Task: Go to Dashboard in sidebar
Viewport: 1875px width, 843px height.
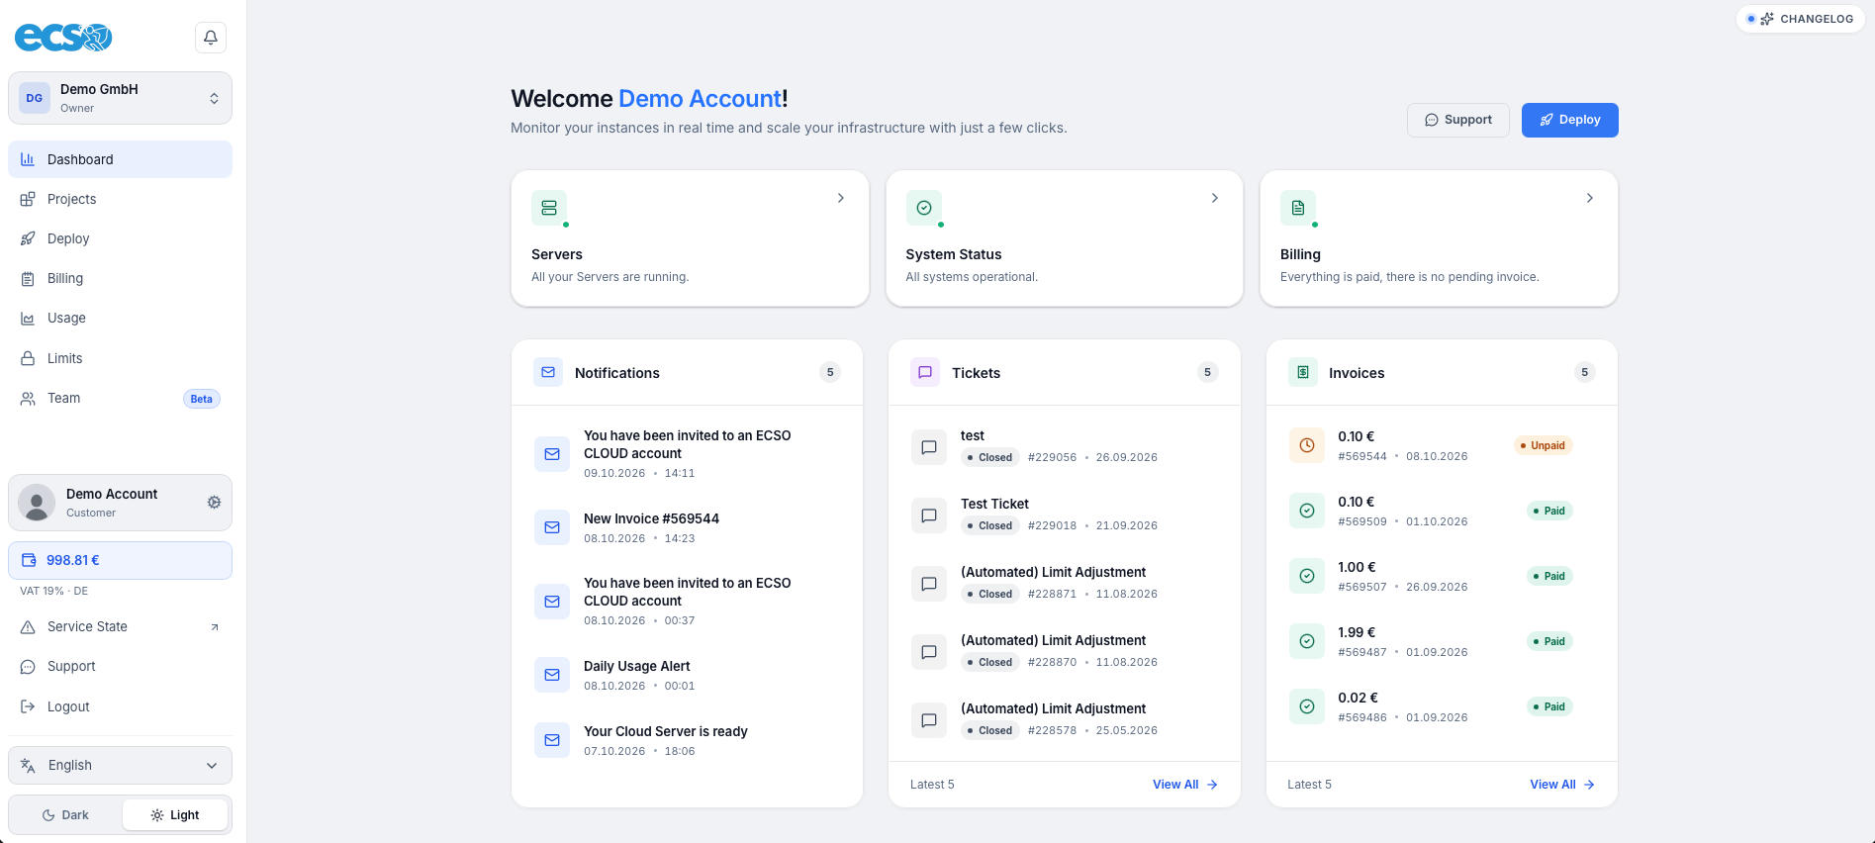Action: point(120,159)
